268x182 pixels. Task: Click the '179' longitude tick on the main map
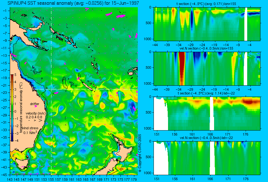click(x=134, y=179)
